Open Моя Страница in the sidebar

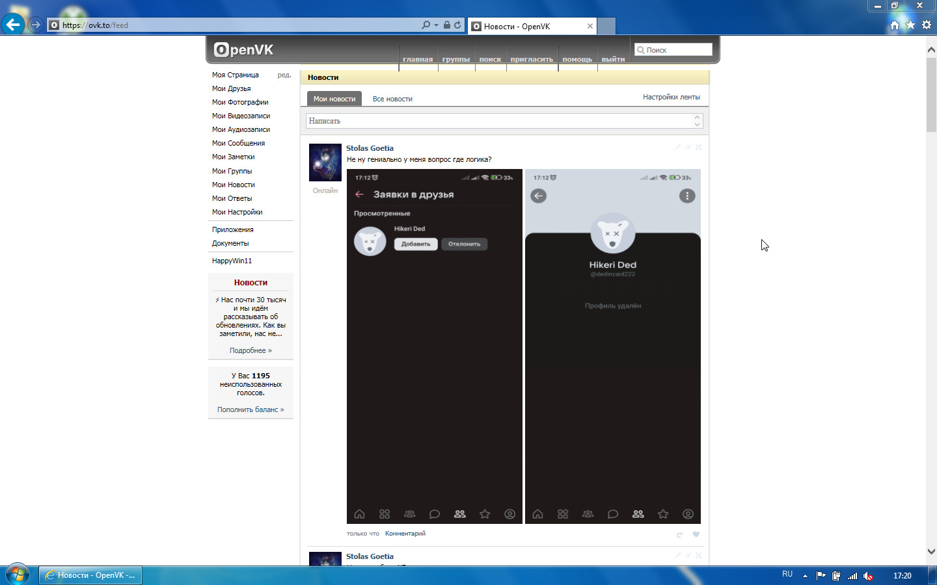pyautogui.click(x=236, y=75)
